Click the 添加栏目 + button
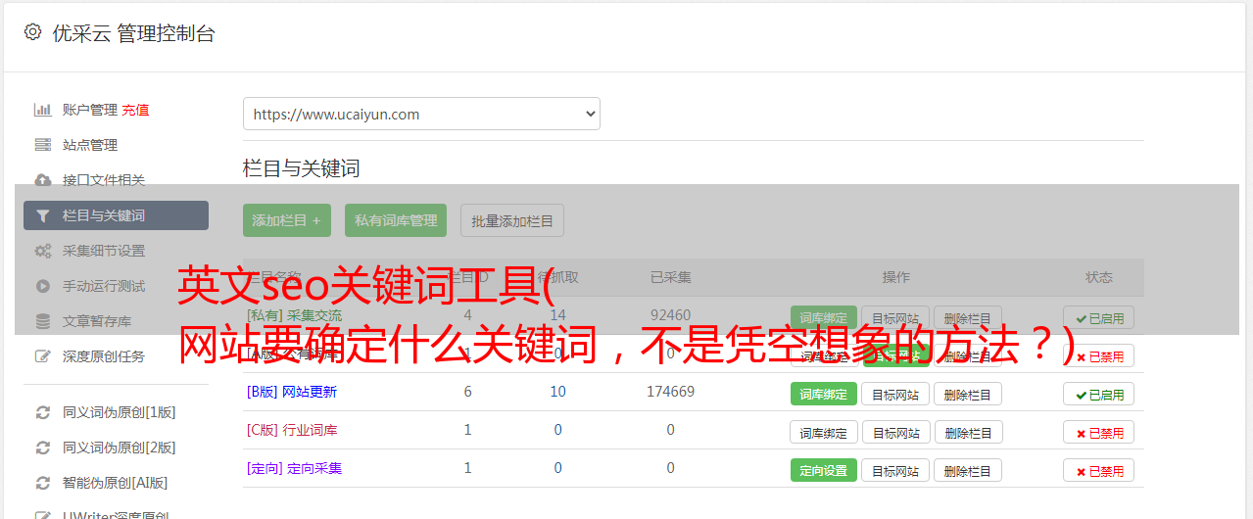The width and height of the screenshot is (1253, 519). 287,220
